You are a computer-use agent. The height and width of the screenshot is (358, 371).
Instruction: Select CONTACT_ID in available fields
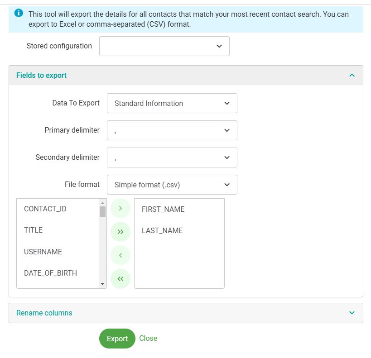(45, 209)
